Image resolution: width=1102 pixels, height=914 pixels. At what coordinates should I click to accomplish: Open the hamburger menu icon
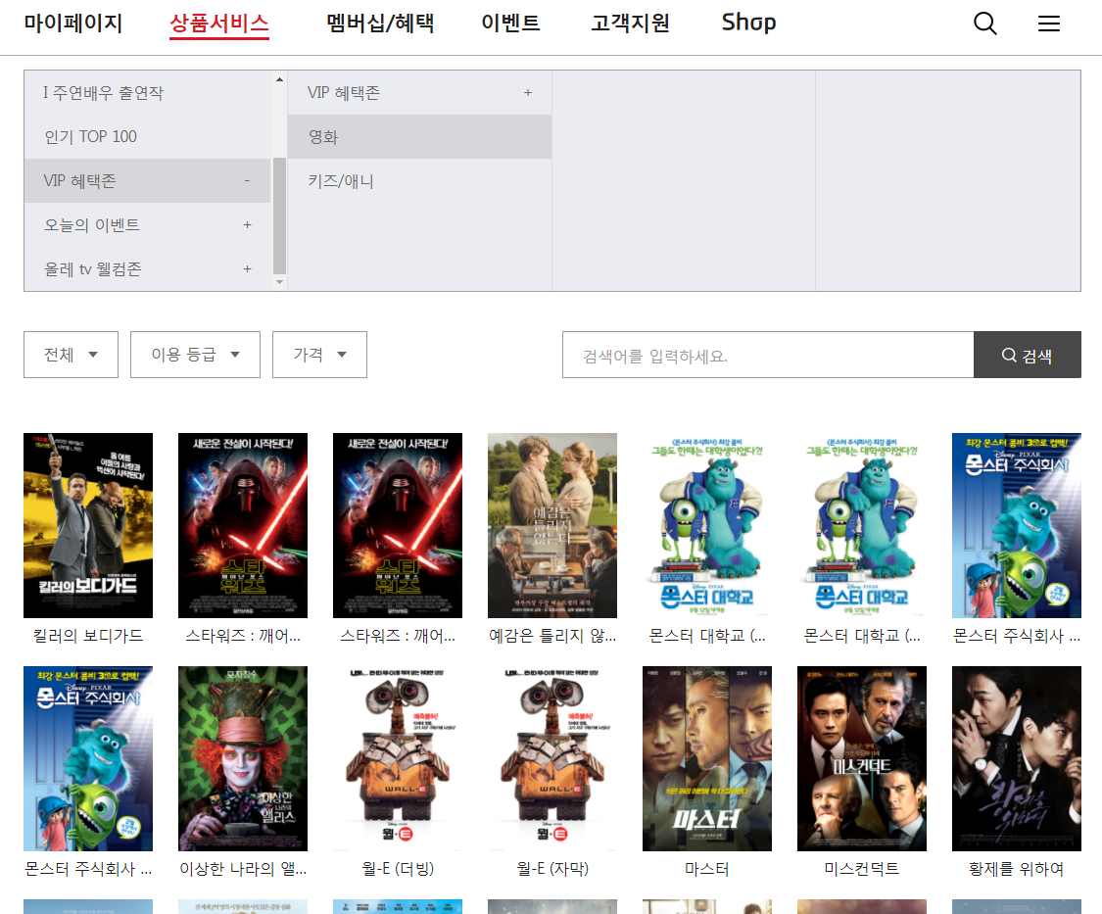(x=1049, y=24)
